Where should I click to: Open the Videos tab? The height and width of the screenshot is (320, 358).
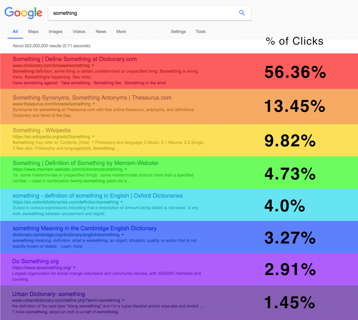(79, 31)
